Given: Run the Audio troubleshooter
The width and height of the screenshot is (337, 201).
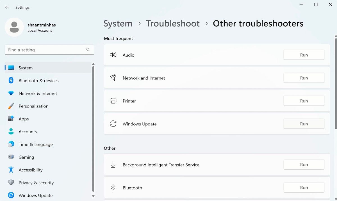Looking at the screenshot, I should click(x=304, y=55).
